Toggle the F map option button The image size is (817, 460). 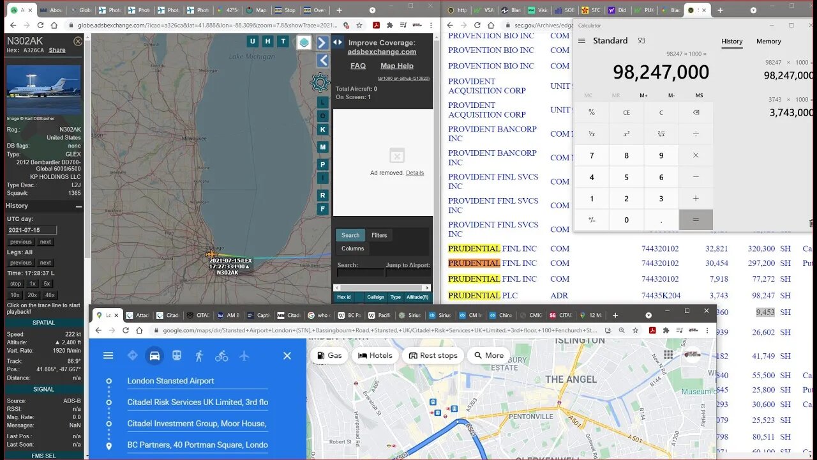[323, 209]
